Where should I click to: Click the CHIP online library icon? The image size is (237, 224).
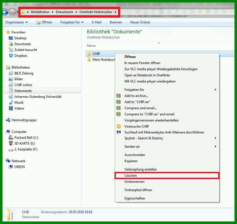pyautogui.click(x=11, y=85)
